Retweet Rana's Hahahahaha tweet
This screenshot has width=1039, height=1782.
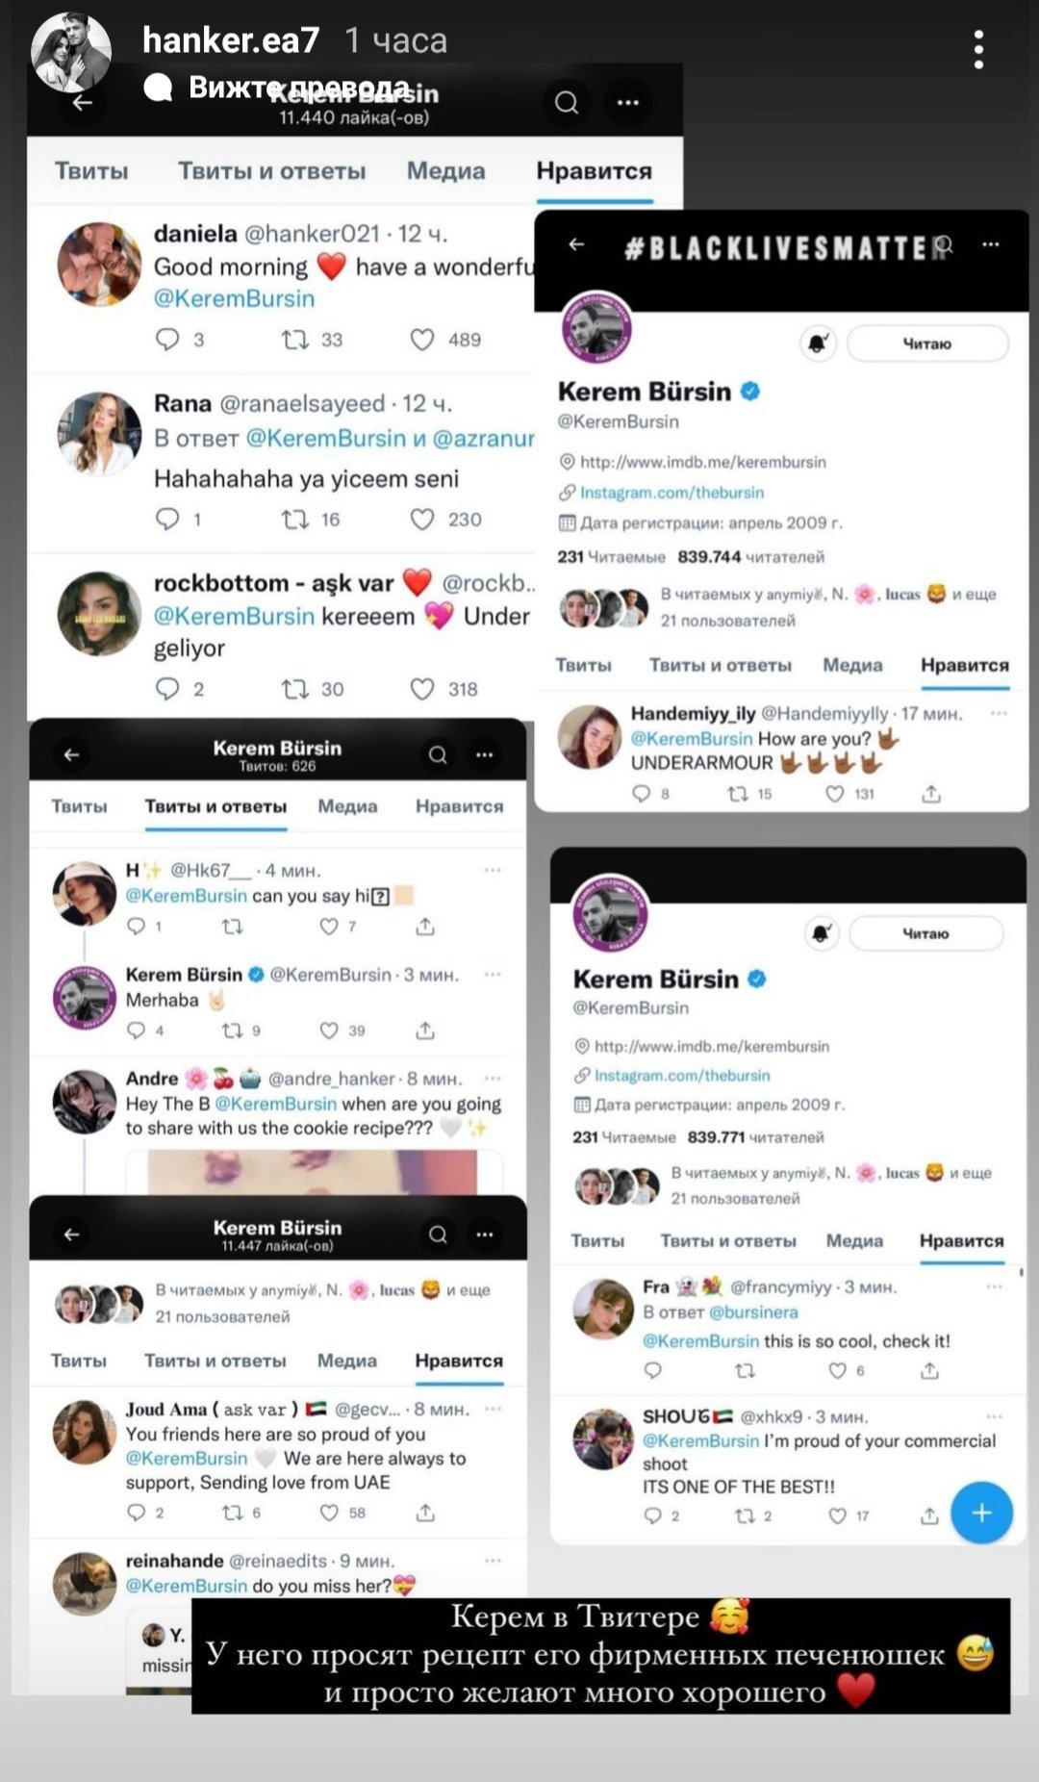(294, 520)
